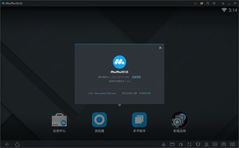This screenshot has width=239, height=148.
Task: Open the 应用中心 app center icon
Action: pos(59,120)
